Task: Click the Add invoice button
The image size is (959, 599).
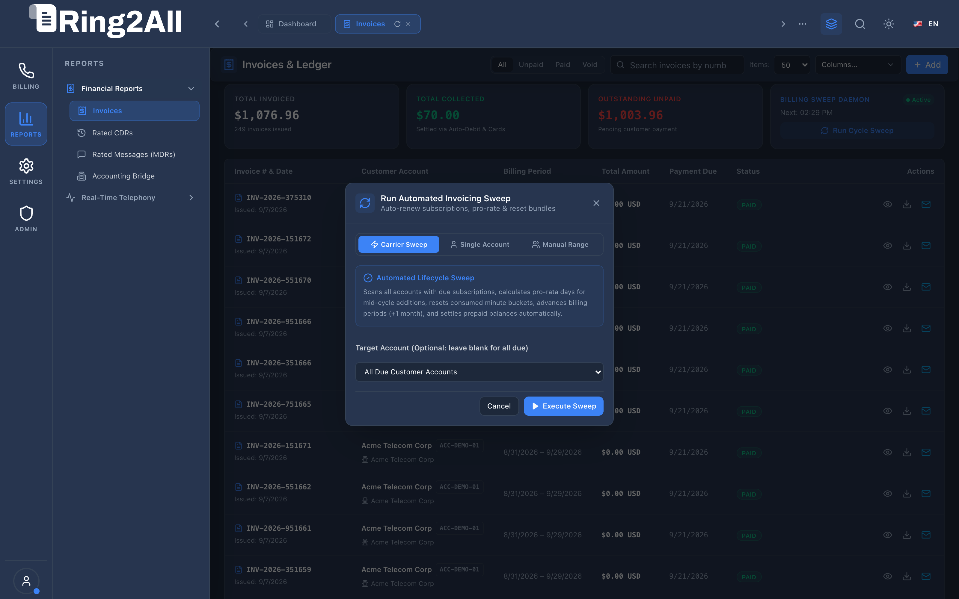Action: (x=927, y=65)
